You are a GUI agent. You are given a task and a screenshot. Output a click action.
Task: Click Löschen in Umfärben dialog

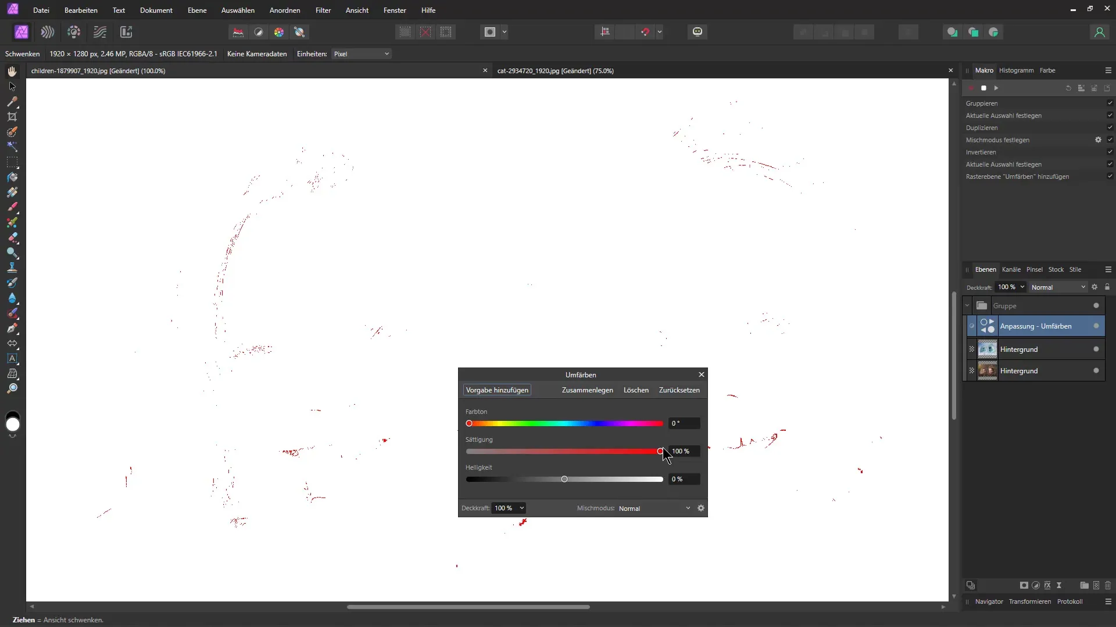click(x=636, y=390)
